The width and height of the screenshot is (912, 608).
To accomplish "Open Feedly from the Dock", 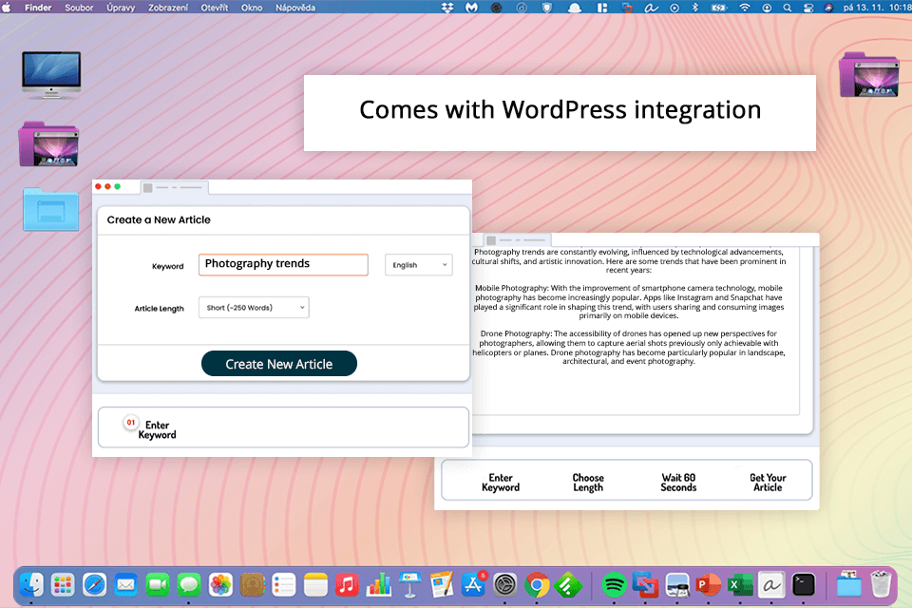I will [568, 585].
